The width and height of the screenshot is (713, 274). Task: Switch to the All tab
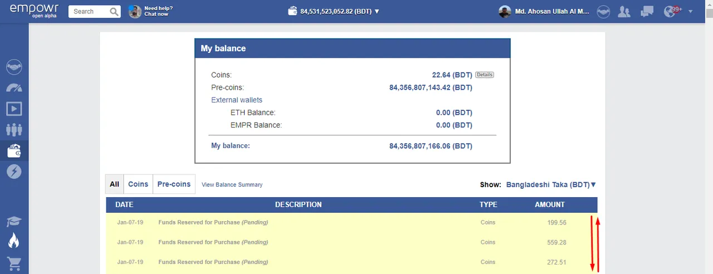(115, 184)
